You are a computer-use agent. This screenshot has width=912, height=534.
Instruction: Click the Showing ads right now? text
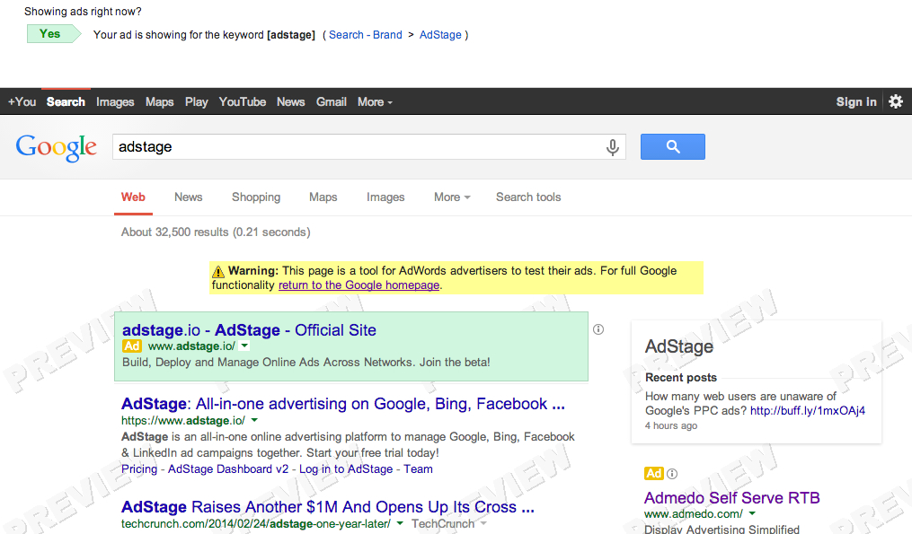pos(83,12)
